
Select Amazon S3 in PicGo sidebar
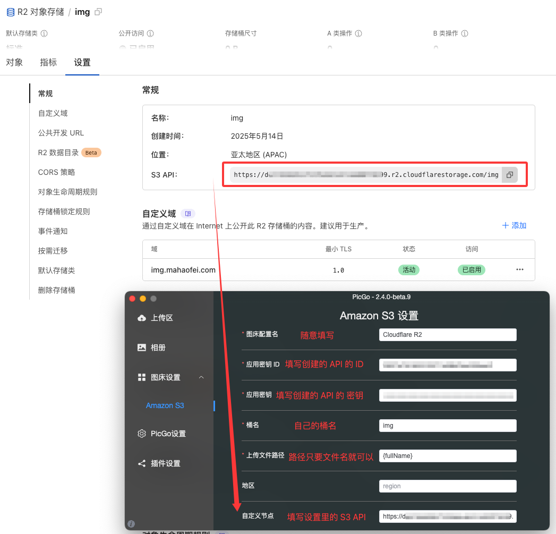pos(165,405)
